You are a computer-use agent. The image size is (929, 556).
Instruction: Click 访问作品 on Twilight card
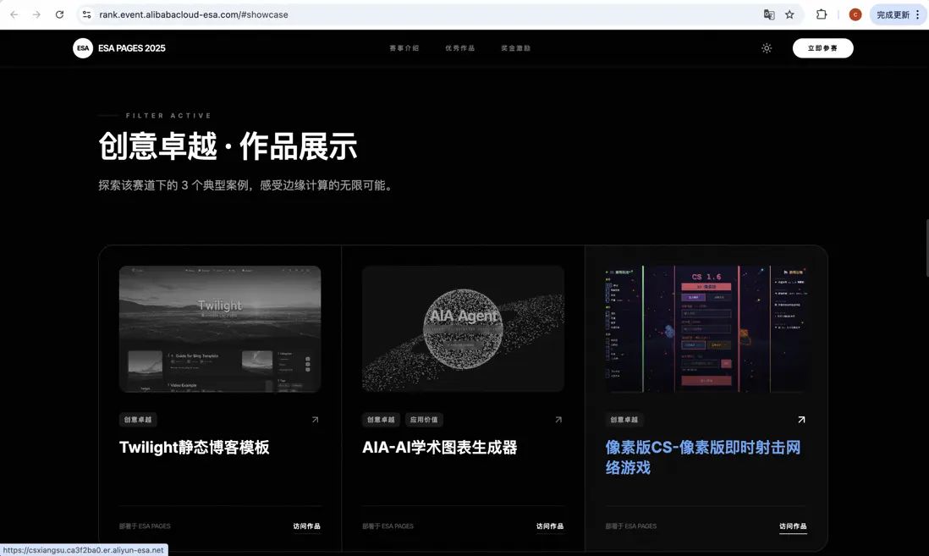click(306, 526)
